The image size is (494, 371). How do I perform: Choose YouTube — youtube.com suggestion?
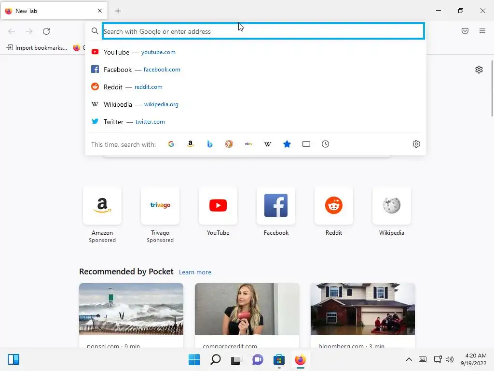tap(256, 52)
